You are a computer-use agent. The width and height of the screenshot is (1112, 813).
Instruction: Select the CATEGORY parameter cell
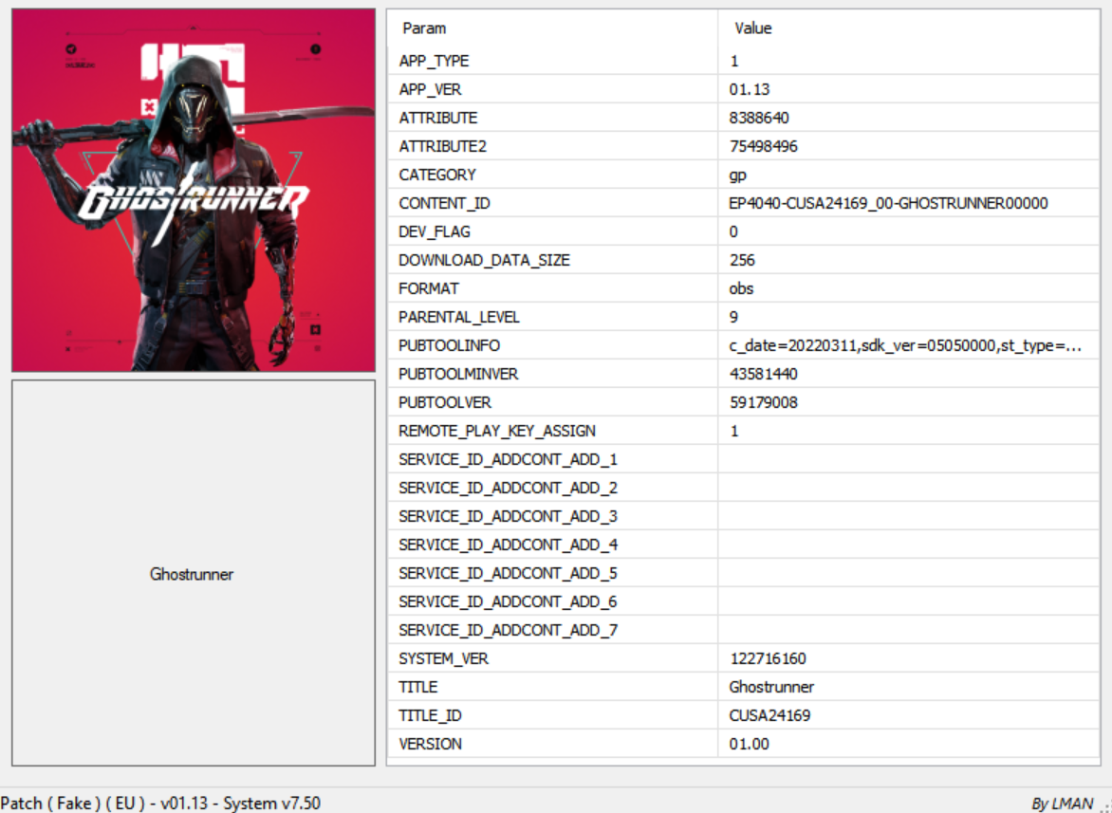coord(552,175)
